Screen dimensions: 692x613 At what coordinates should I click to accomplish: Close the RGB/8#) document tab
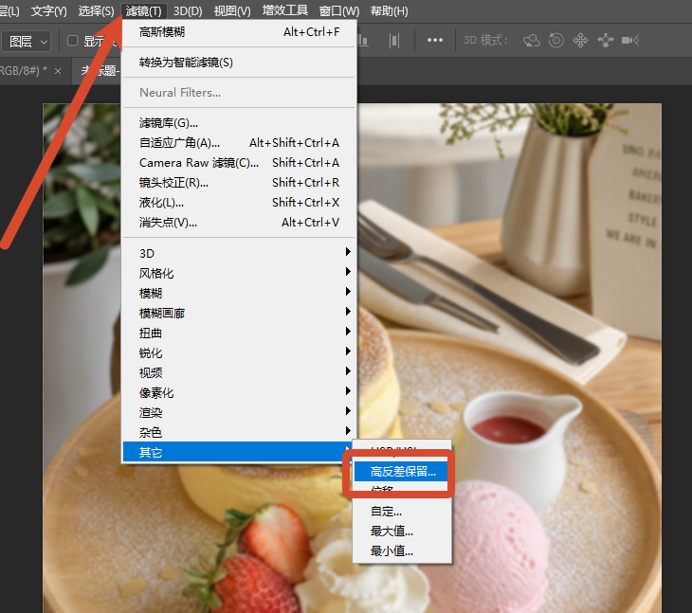(58, 70)
